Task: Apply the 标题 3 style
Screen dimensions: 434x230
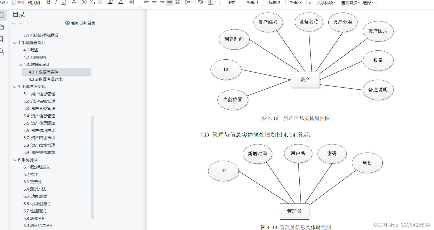Action: pos(296,3)
